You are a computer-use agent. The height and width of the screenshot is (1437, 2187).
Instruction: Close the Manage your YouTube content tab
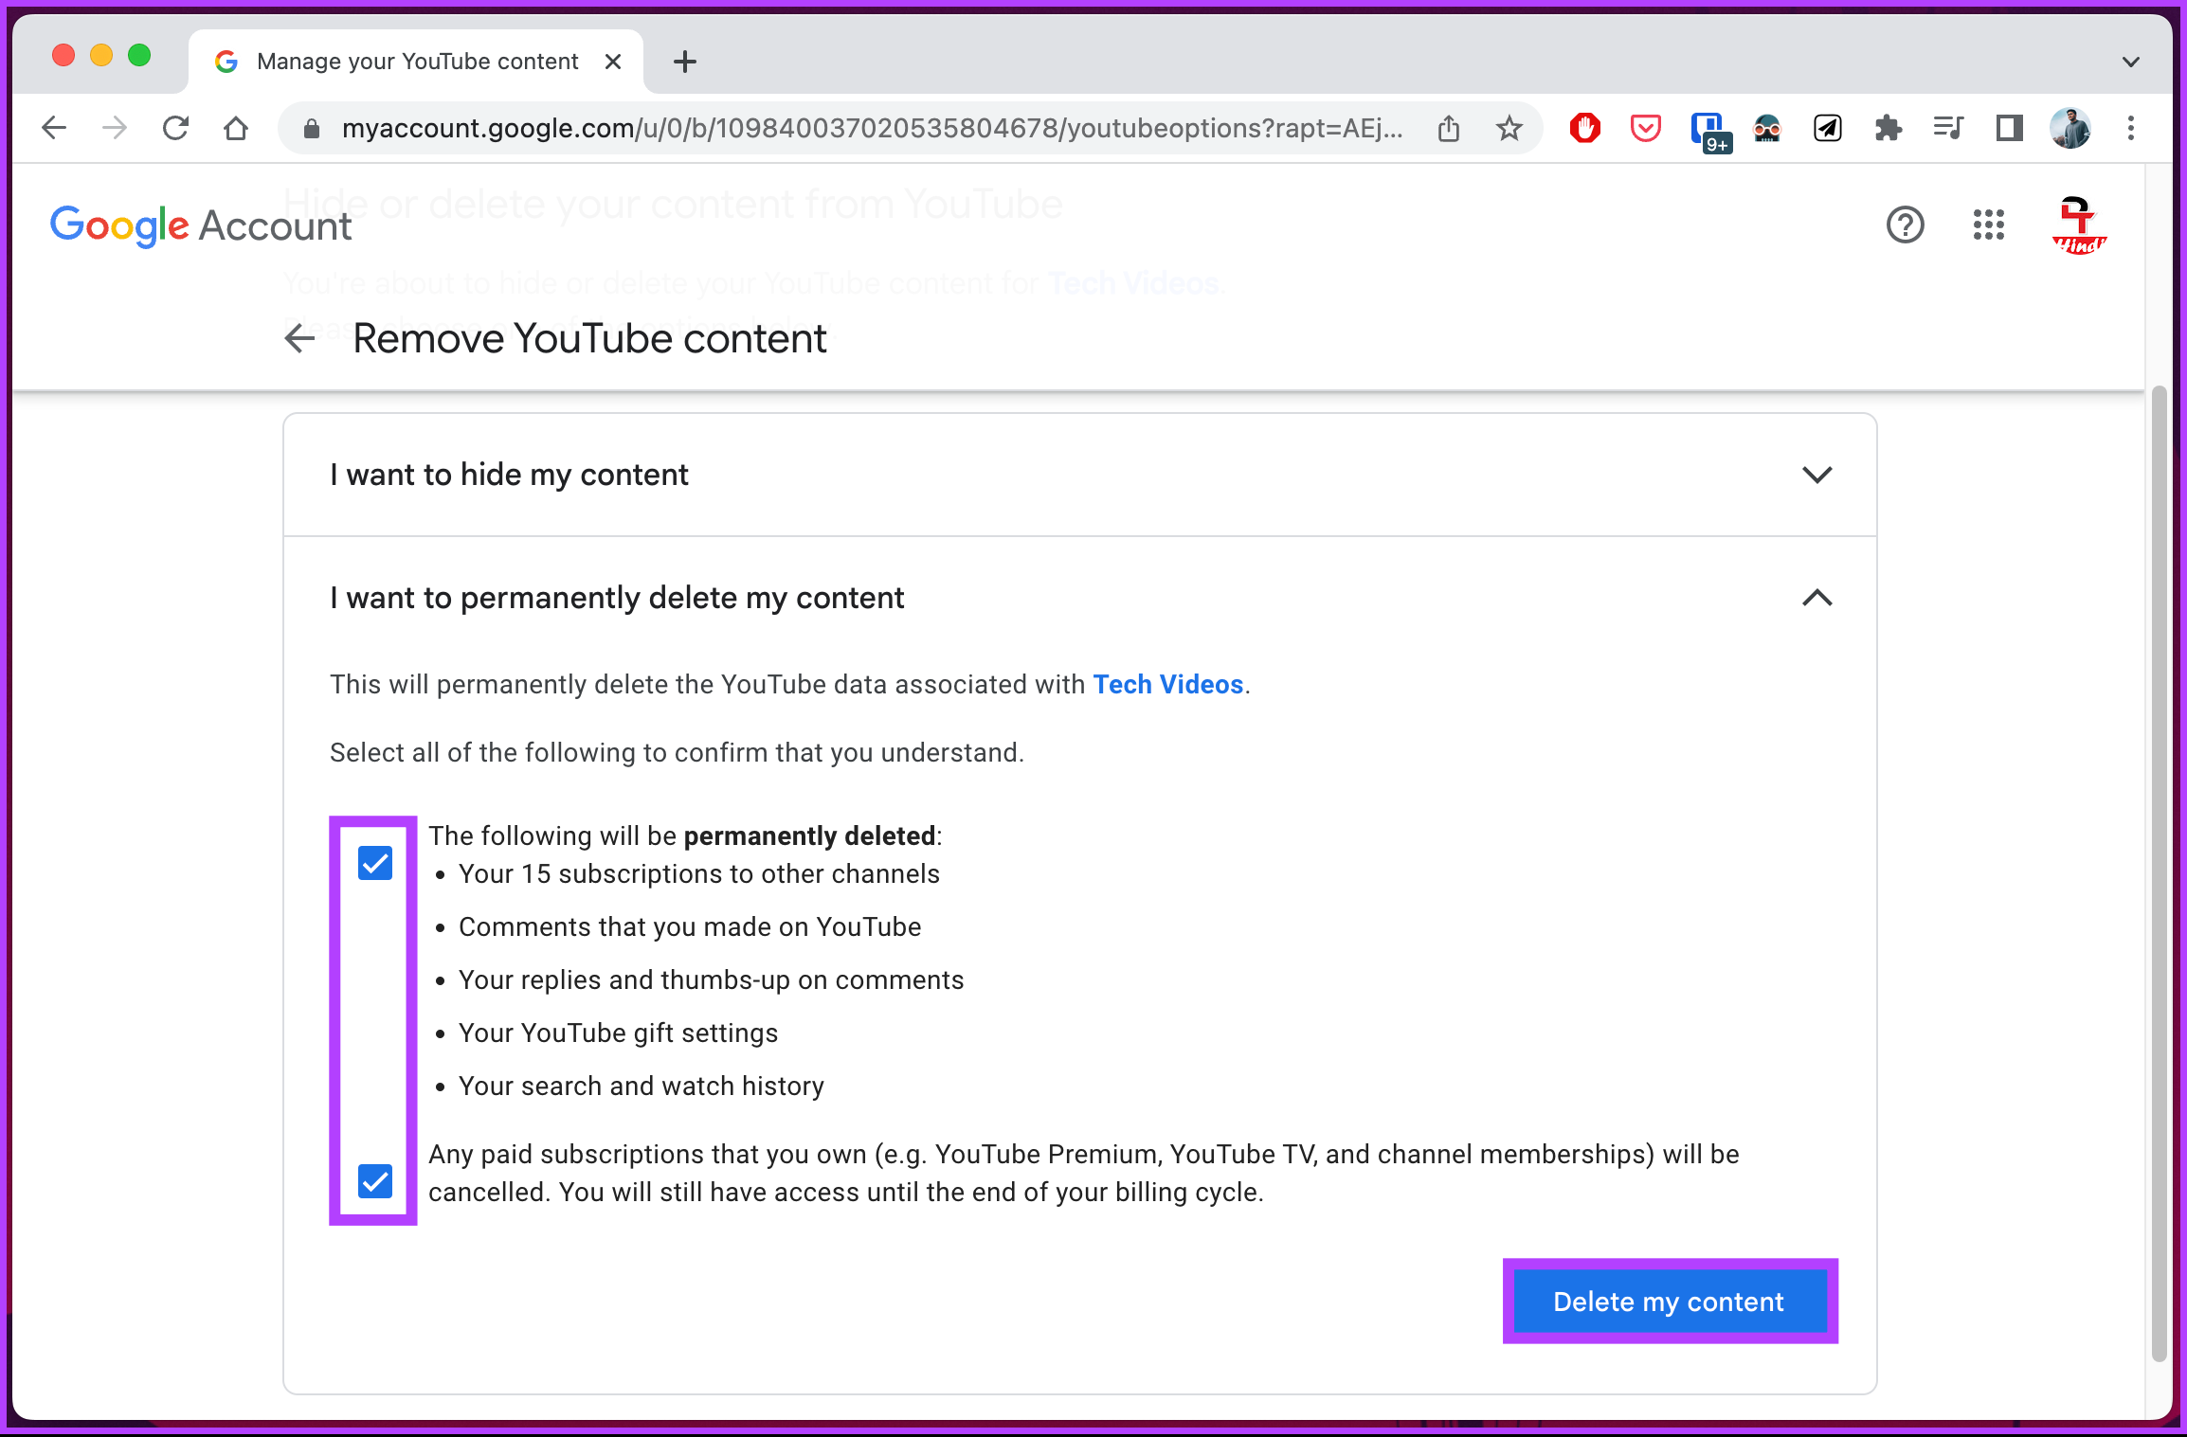coord(613,62)
